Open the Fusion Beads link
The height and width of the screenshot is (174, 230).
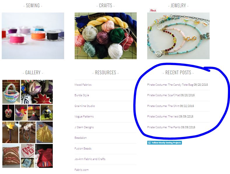(x=83, y=148)
